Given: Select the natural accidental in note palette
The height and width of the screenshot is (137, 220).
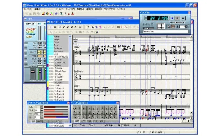Looking at the screenshot, I should tap(79, 108).
